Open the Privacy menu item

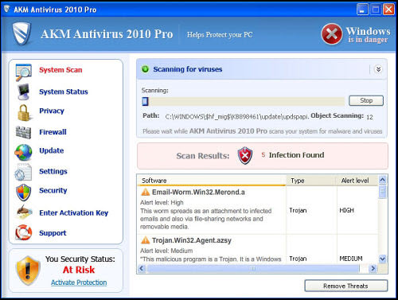pos(52,111)
